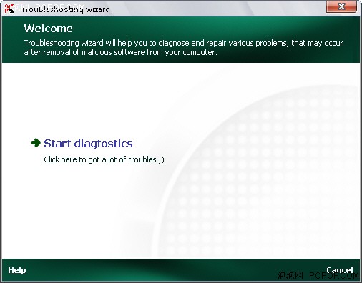Close the Troubleshooting wizard window

click(341, 6)
